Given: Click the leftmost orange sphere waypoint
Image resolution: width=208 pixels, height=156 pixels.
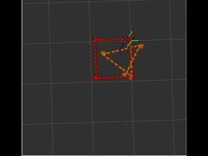Looking at the screenshot, I should [x=103, y=53].
